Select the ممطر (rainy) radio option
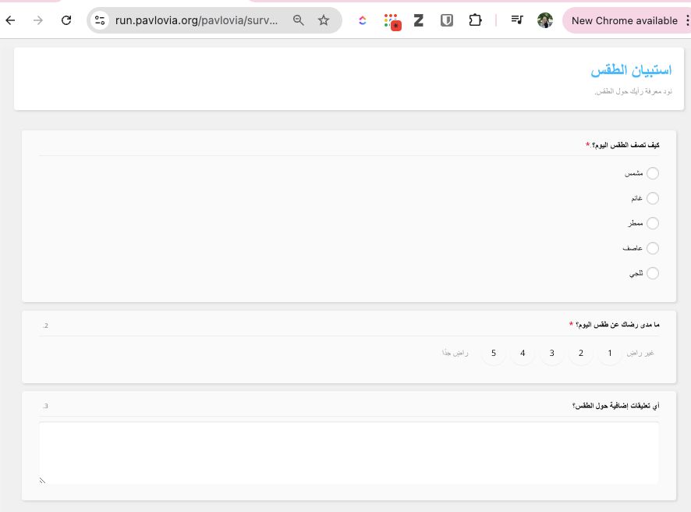This screenshot has width=691, height=512. [653, 223]
